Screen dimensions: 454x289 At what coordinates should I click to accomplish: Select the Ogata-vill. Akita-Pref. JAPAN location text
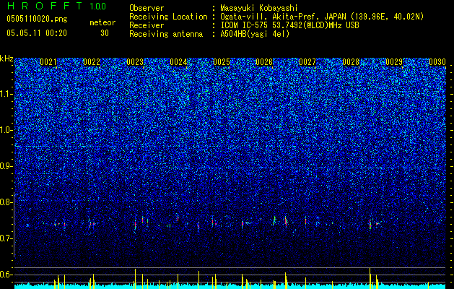point(322,17)
